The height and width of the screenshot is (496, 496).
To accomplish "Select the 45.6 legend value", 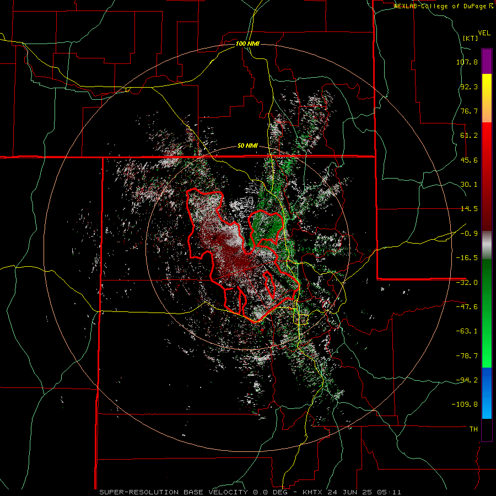I will [469, 160].
